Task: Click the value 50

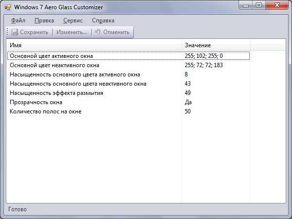Action: click(x=188, y=111)
